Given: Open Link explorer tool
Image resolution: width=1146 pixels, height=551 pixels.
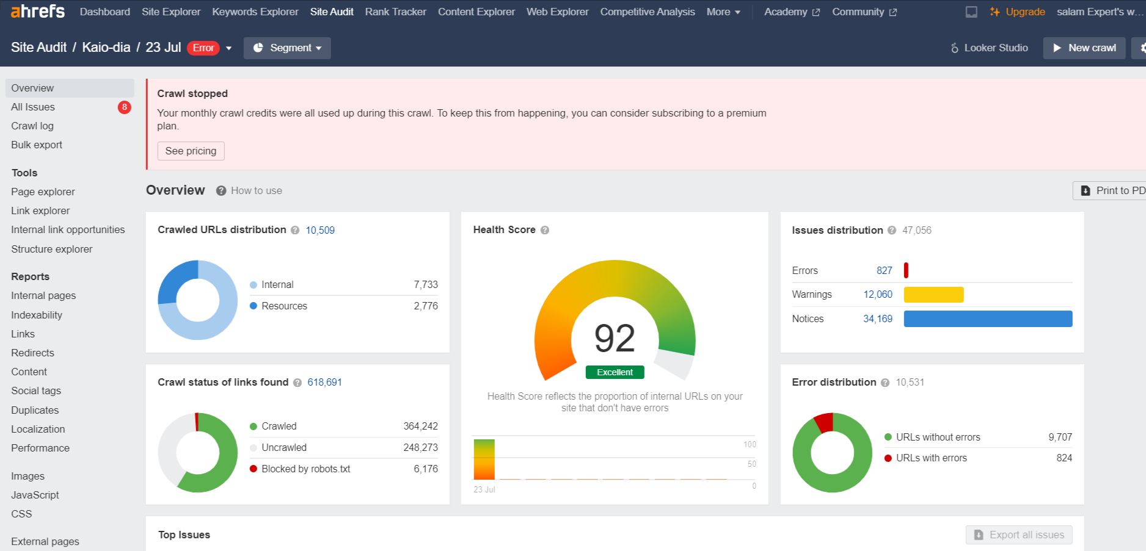Looking at the screenshot, I should coord(40,211).
